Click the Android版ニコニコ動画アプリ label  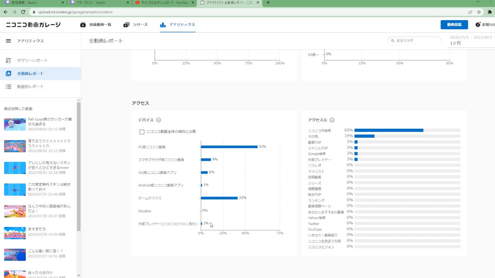(x=161, y=185)
